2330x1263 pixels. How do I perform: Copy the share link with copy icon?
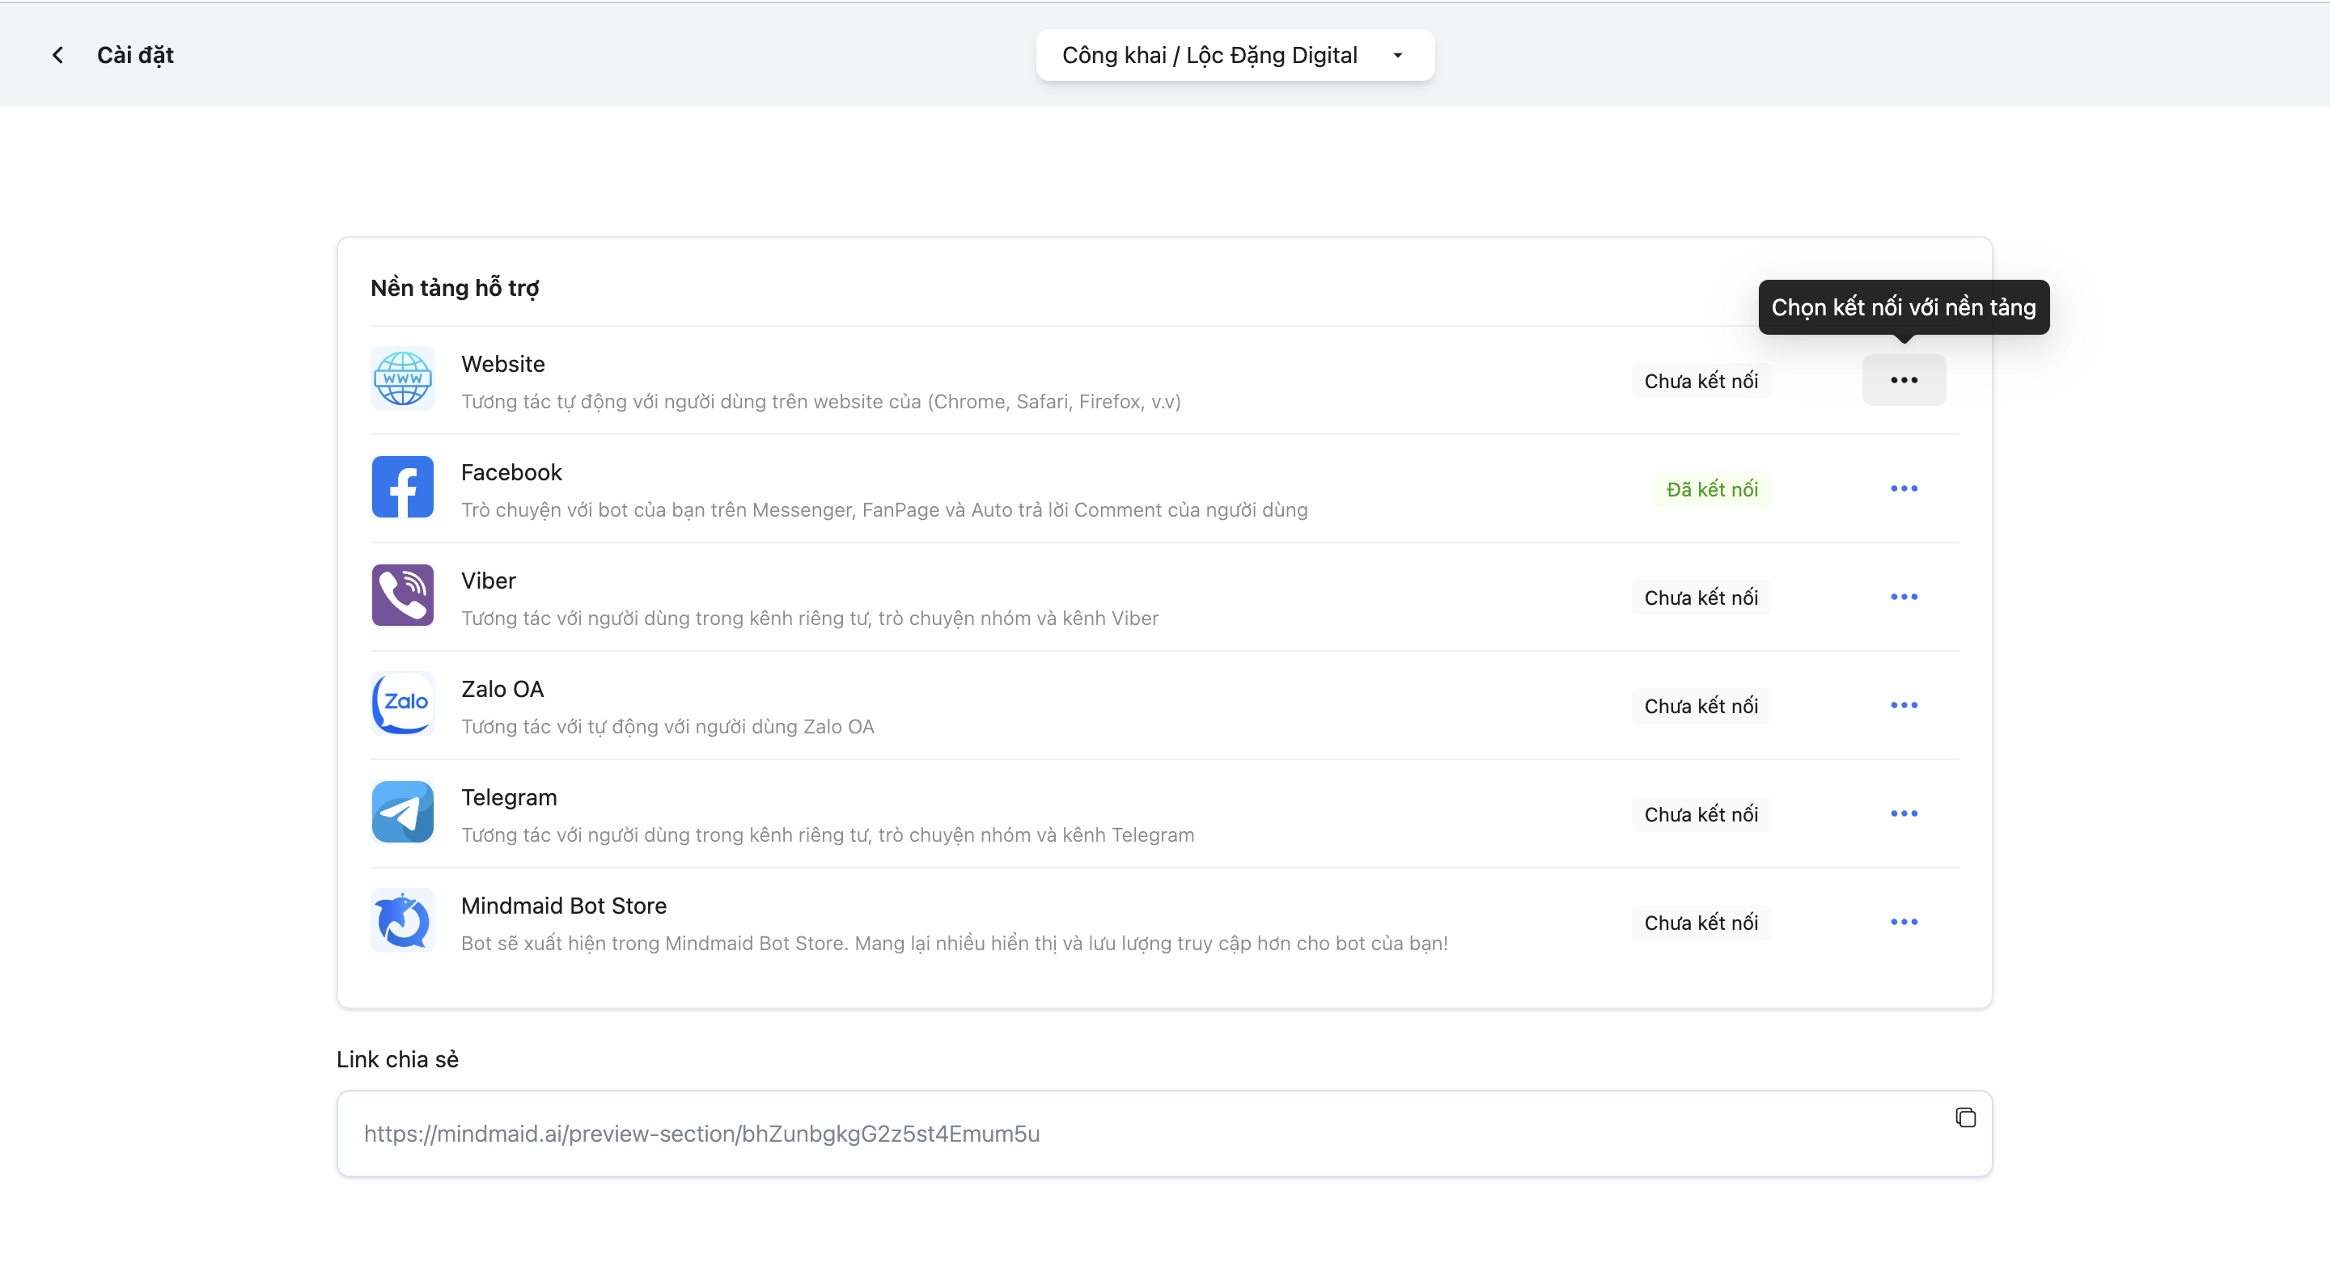(x=1964, y=1117)
